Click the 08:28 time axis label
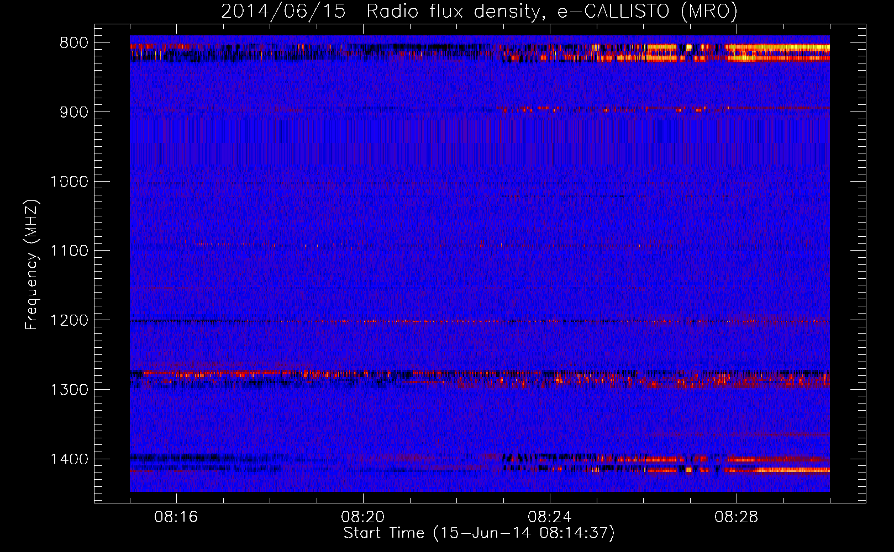The height and width of the screenshot is (552, 894). 737,517
